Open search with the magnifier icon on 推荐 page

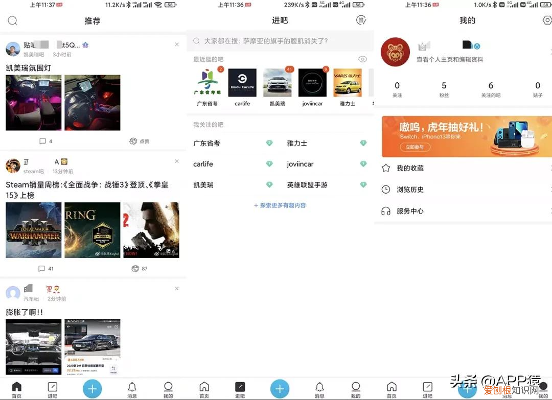12,21
